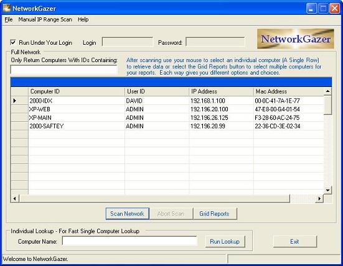Click the Welcome to NetworkGazer status text

click(x=35, y=259)
